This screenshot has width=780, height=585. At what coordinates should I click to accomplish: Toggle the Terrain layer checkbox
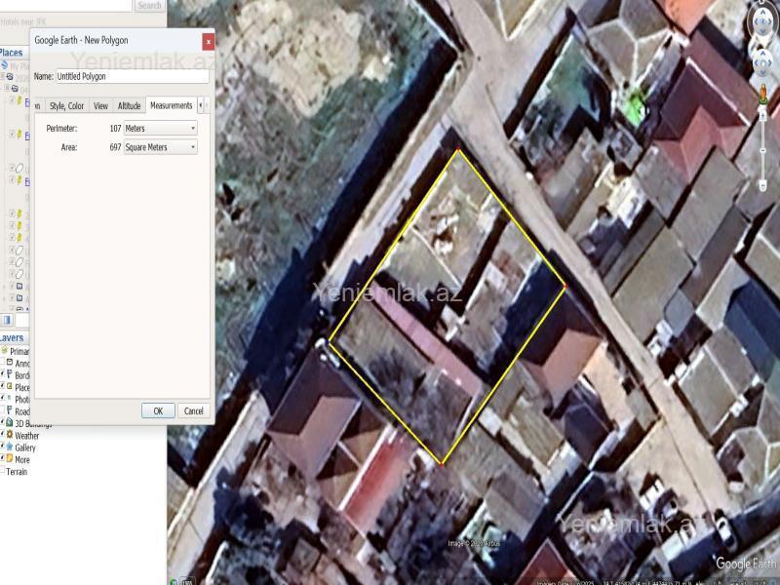2,472
